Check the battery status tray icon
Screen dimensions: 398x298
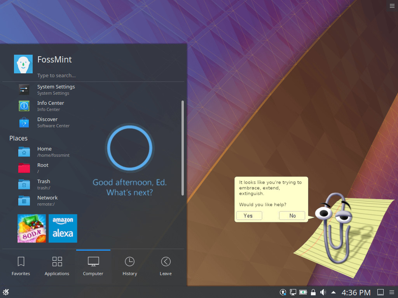303,293
